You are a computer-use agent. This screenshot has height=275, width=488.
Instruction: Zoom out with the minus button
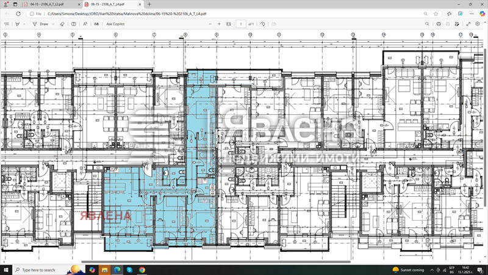pos(210,24)
